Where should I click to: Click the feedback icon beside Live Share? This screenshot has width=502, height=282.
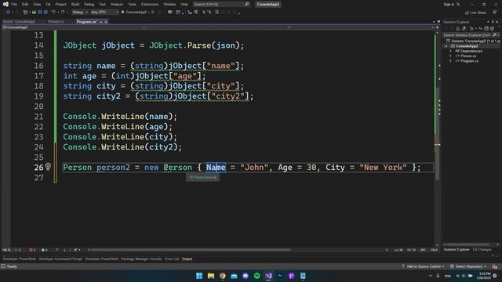(495, 13)
